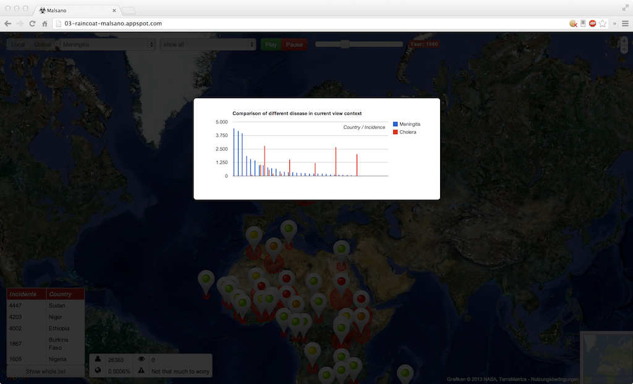The image size is (633, 384).
Task: Show hidden extensions via the double chevron
Action: pyautogui.click(x=614, y=23)
